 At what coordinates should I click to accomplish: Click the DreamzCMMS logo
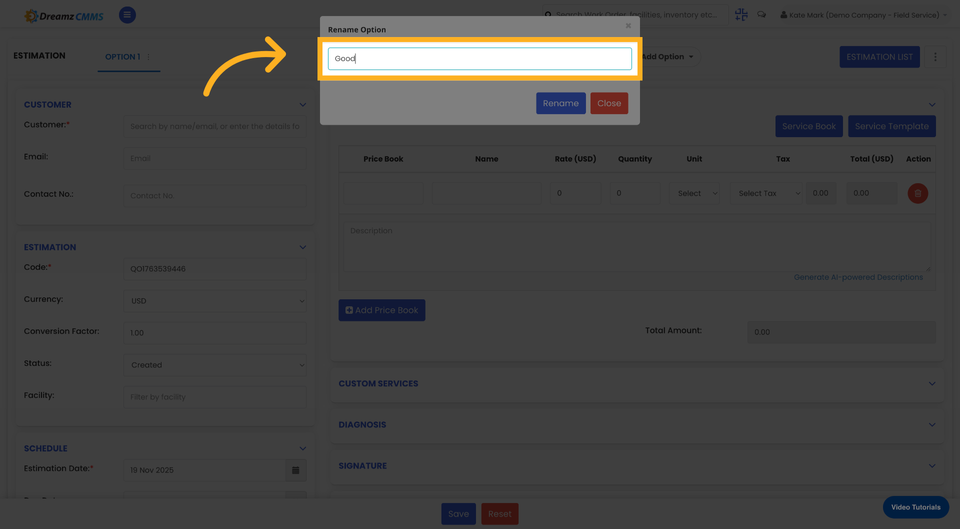point(63,15)
